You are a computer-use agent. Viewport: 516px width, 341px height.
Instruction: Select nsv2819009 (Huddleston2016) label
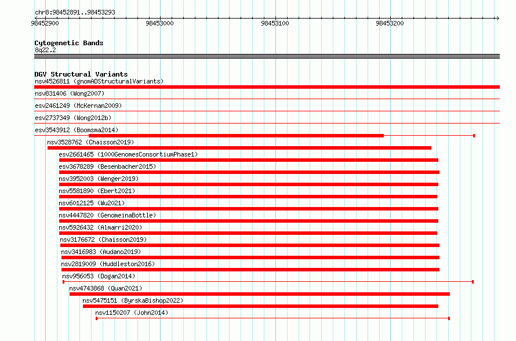pos(108,264)
